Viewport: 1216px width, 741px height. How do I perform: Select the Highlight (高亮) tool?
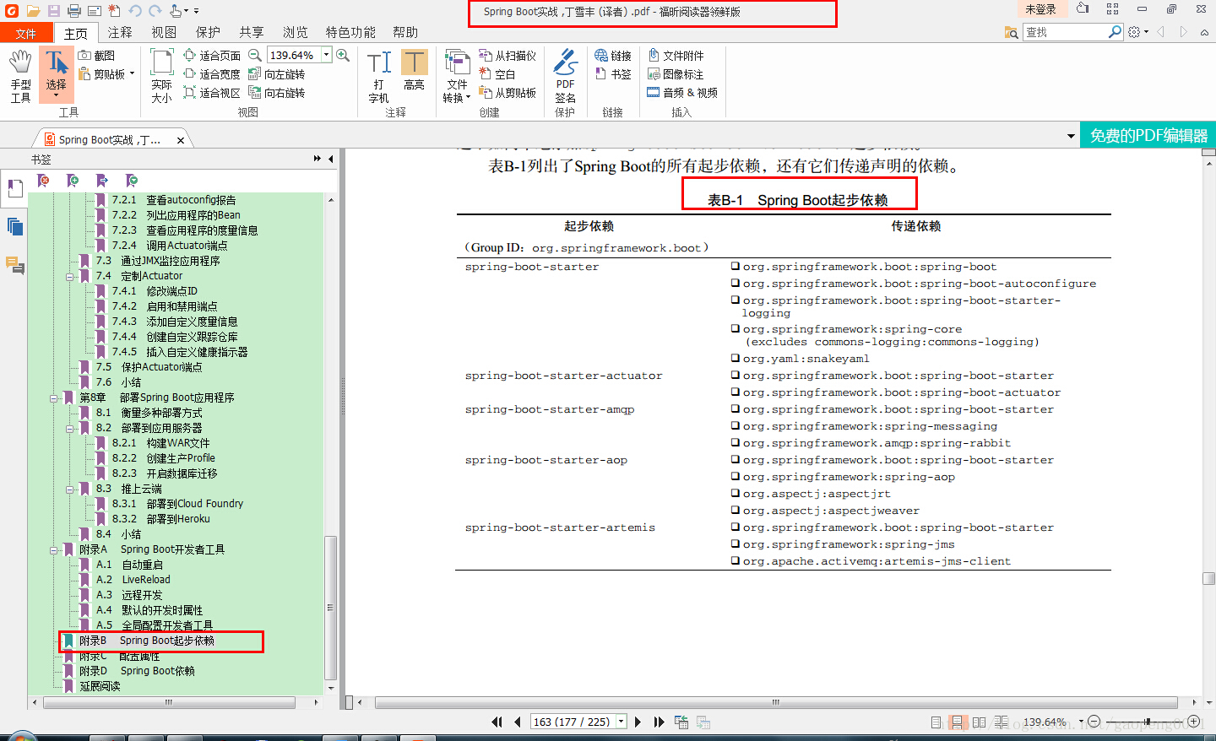click(x=414, y=70)
